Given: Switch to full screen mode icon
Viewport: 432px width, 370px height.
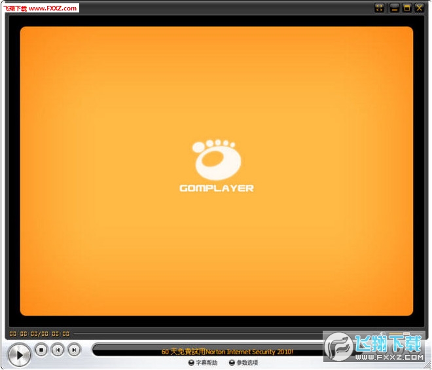Looking at the screenshot, I should click(x=380, y=8).
